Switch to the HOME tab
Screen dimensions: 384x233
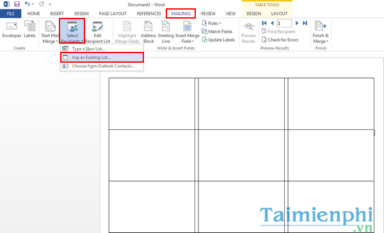tap(33, 13)
